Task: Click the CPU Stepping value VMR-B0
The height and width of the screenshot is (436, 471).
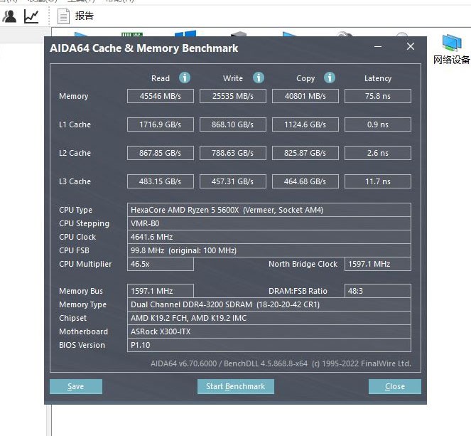Action: tap(269, 223)
